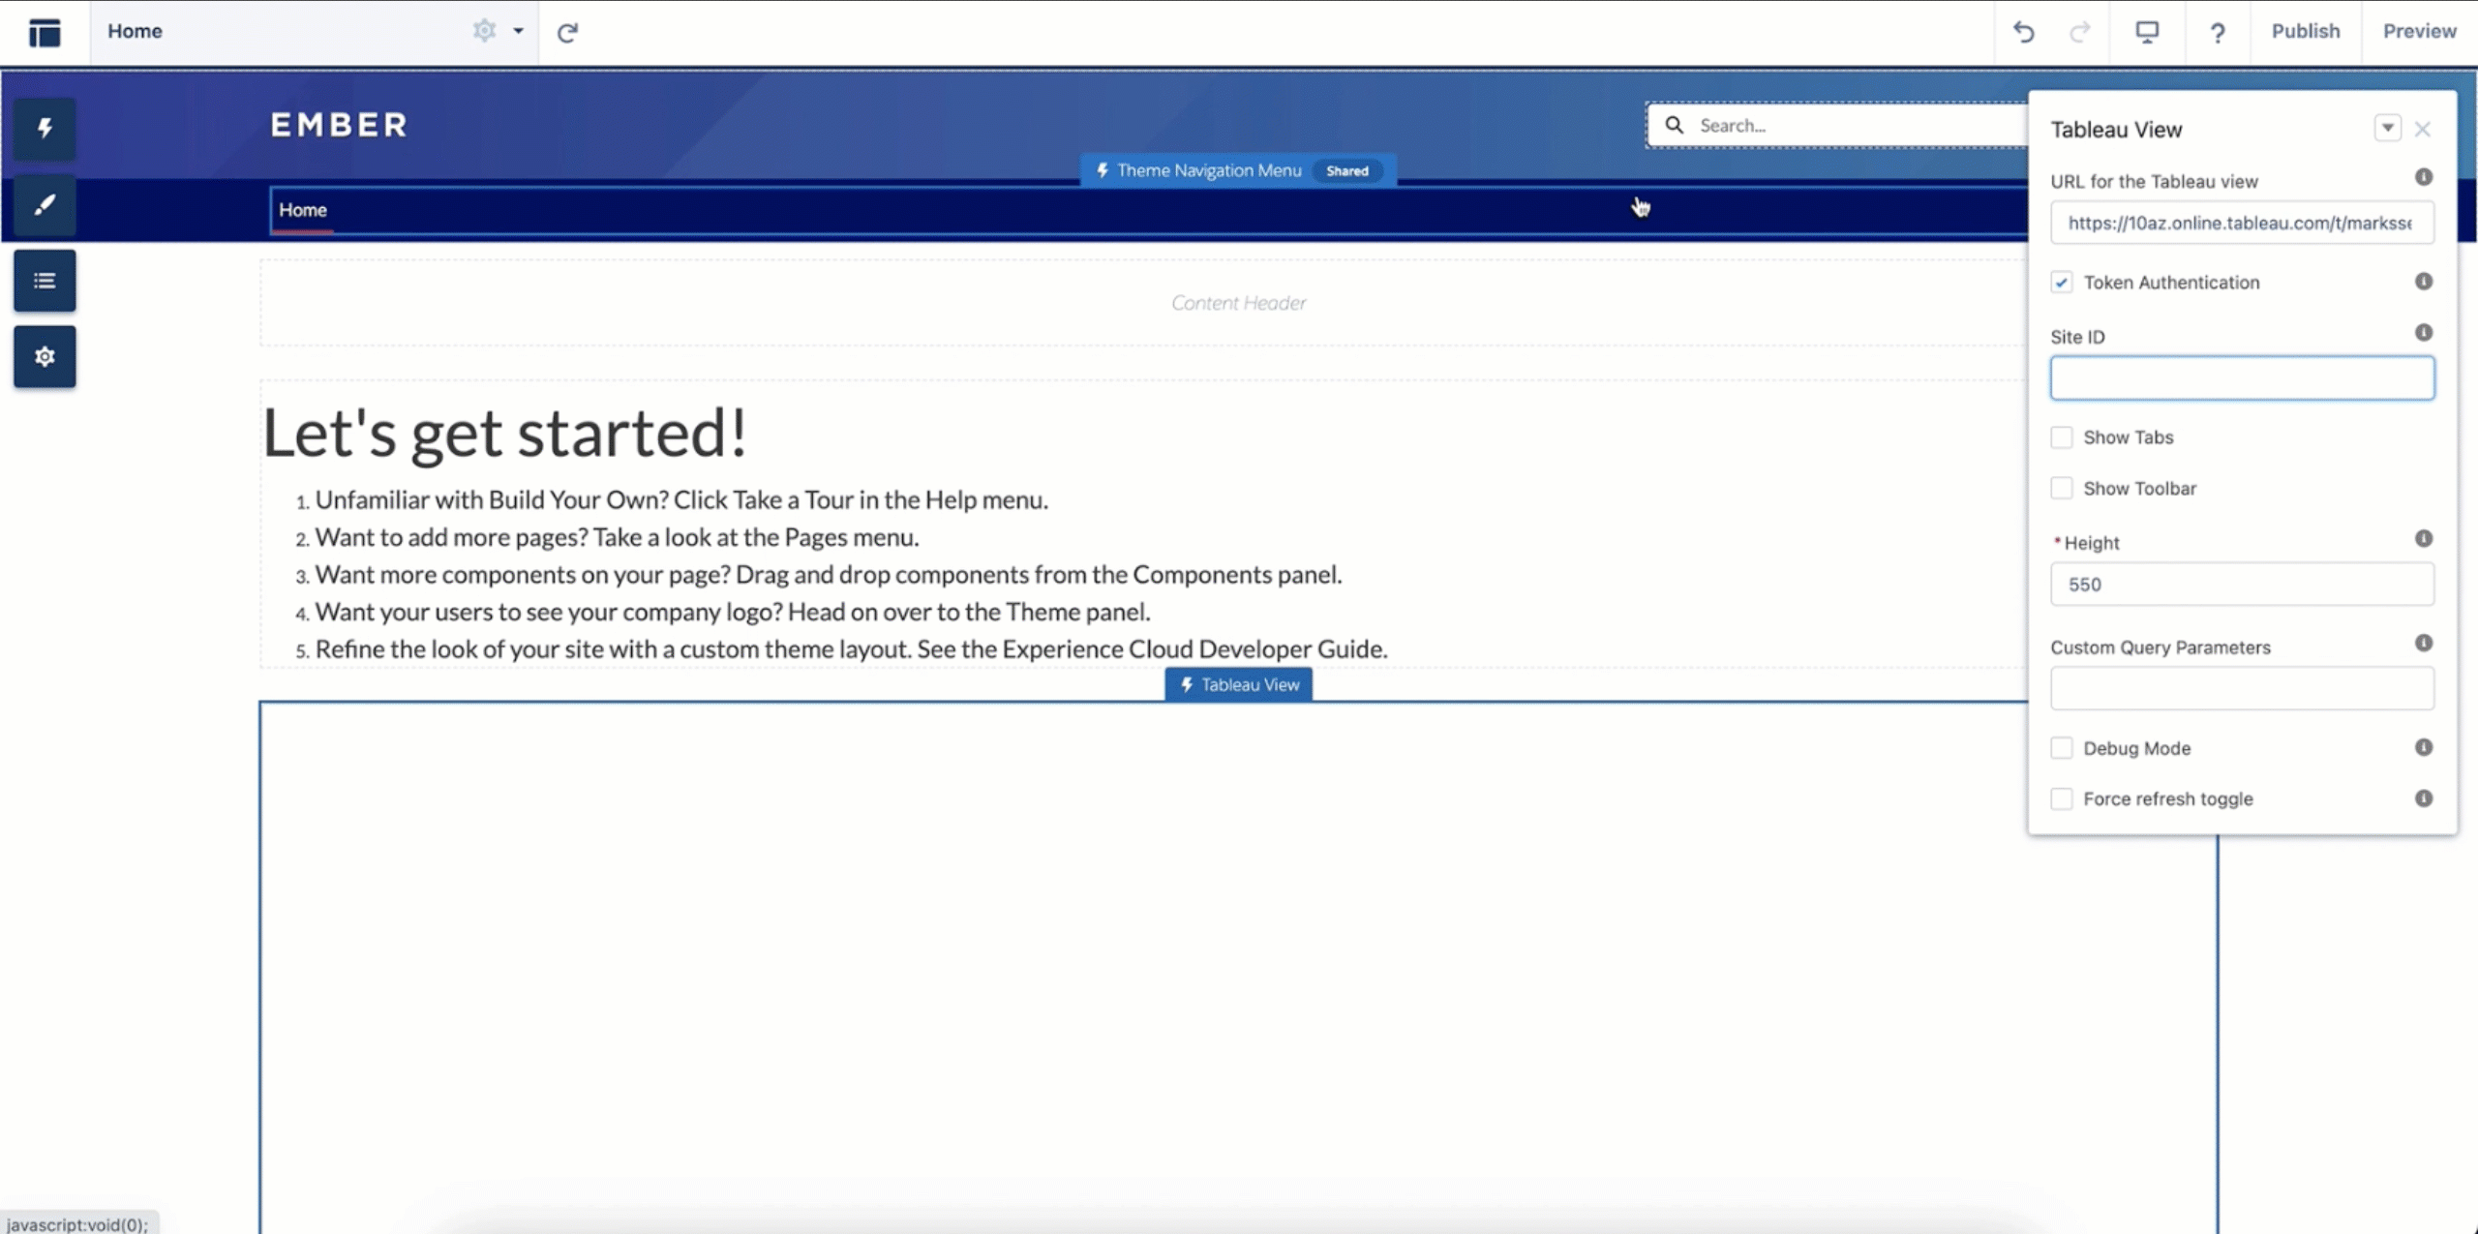
Task: Enable Show Toolbar checkbox
Action: [x=2059, y=487]
